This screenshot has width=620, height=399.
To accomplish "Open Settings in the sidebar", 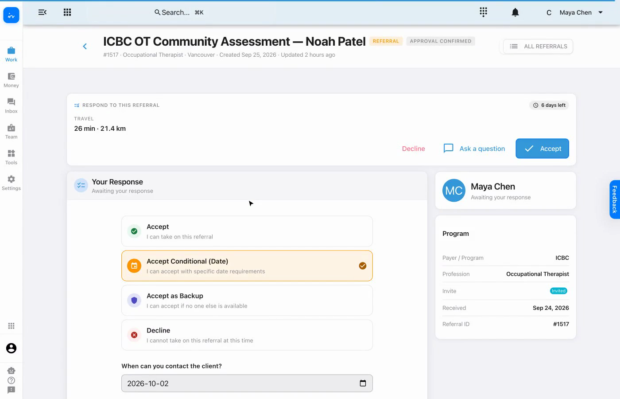I will (11, 183).
